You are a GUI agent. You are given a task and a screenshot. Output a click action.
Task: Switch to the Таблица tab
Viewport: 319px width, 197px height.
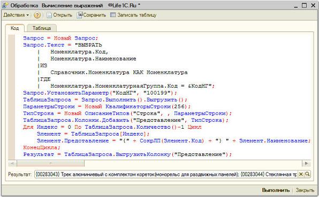coord(42,28)
